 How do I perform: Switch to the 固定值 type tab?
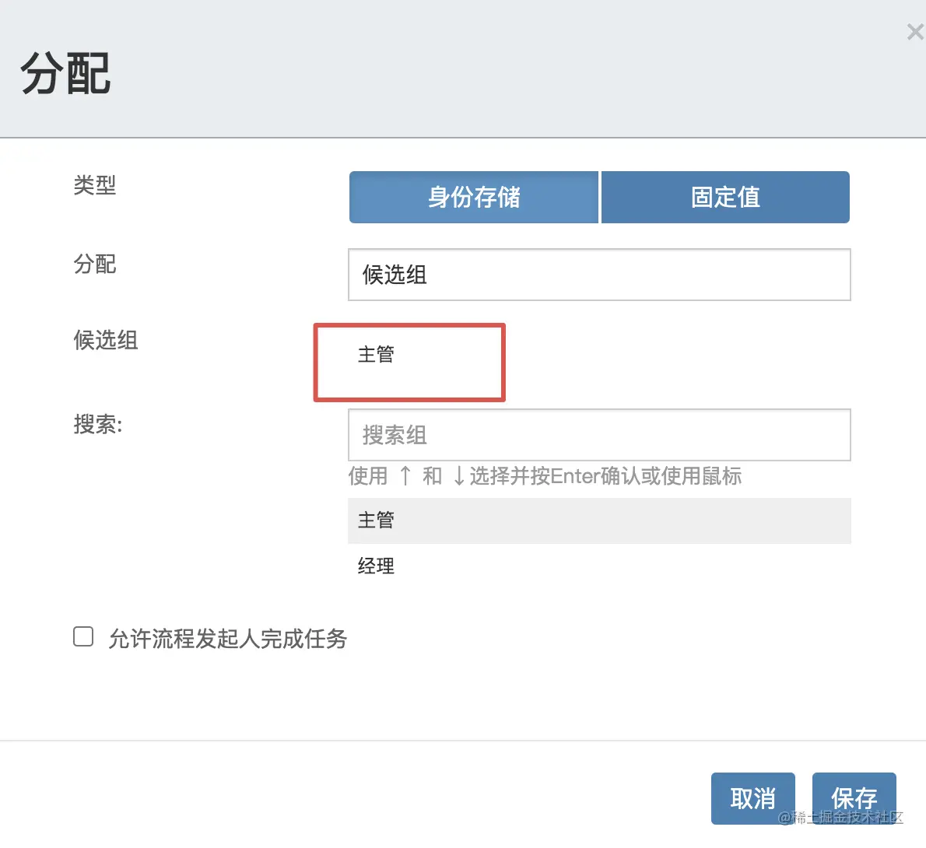pyautogui.click(x=725, y=198)
